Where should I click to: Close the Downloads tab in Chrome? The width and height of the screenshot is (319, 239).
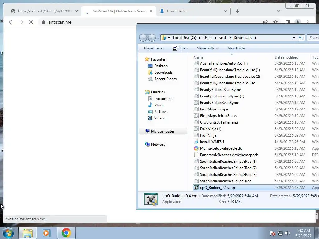tap(226, 11)
